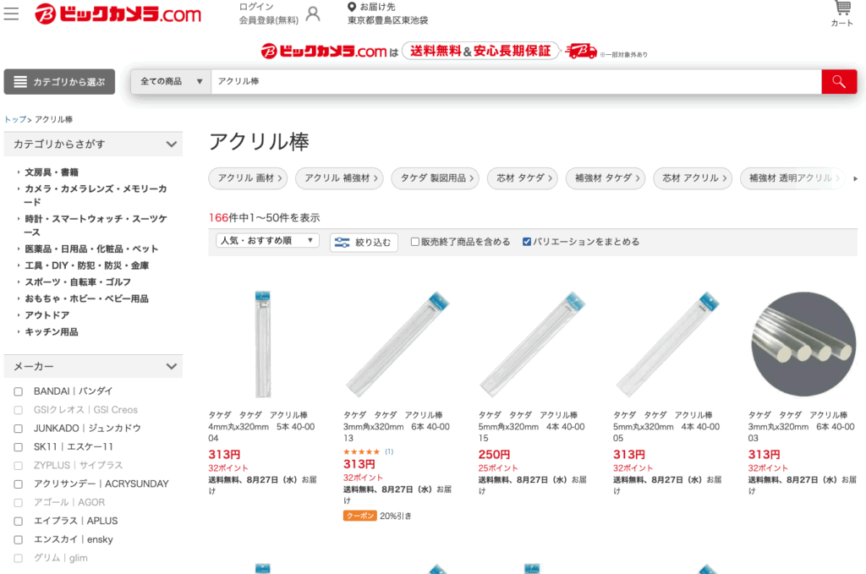
Task: Check the アクリサンデー | ACRYSUNDAY checkbox
Action: click(x=19, y=484)
